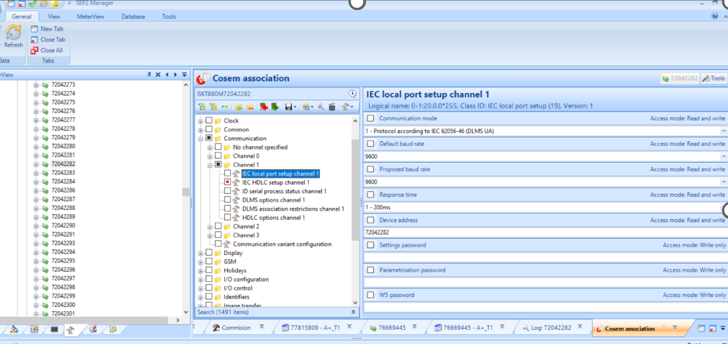Click the Search (1491 items) bar
Viewport: 728px width, 344px height.
277,312
